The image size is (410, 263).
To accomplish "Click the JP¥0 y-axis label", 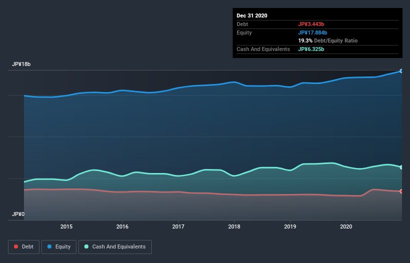I will (x=18, y=214).
